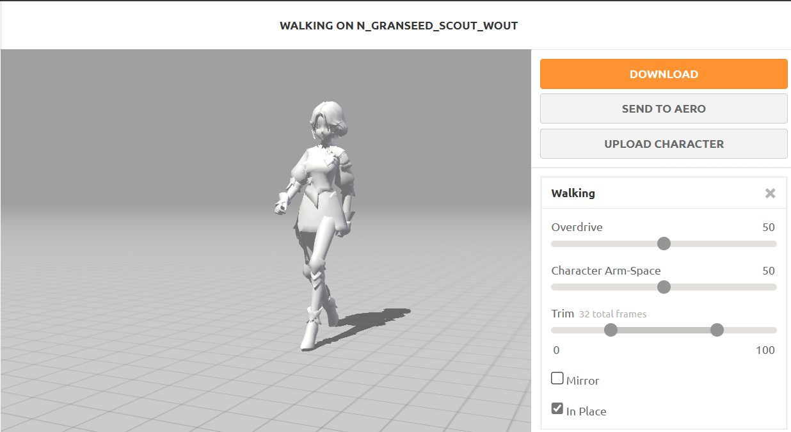Image resolution: width=791 pixels, height=432 pixels.
Task: Click the Trim end value 100
Action: 765,350
